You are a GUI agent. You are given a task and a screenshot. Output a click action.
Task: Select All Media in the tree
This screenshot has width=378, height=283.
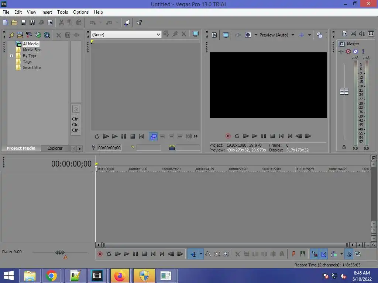pos(31,44)
